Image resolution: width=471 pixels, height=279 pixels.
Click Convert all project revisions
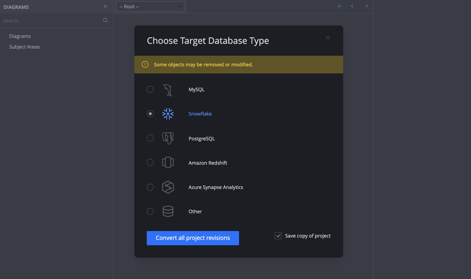click(193, 238)
